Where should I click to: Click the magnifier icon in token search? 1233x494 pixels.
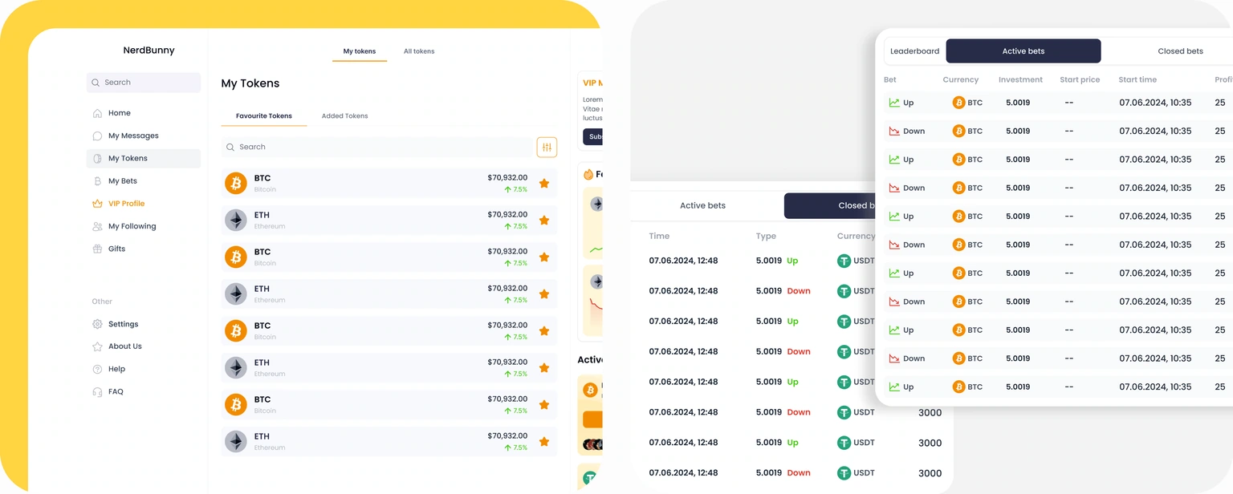point(230,147)
